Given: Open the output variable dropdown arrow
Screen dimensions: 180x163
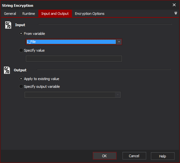Looking at the screenshot, I should pyautogui.click(x=118, y=95).
